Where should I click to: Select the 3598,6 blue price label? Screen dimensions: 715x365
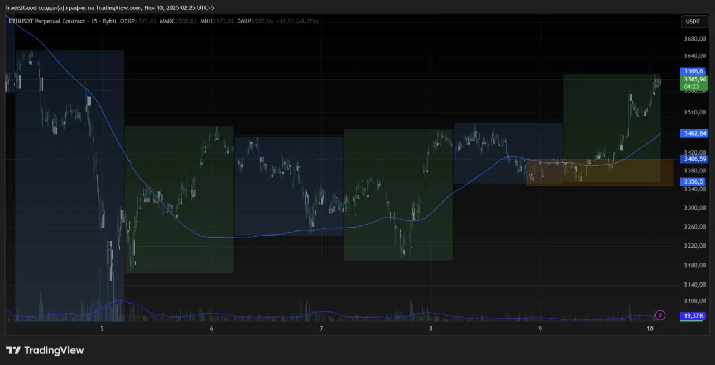[x=693, y=71]
